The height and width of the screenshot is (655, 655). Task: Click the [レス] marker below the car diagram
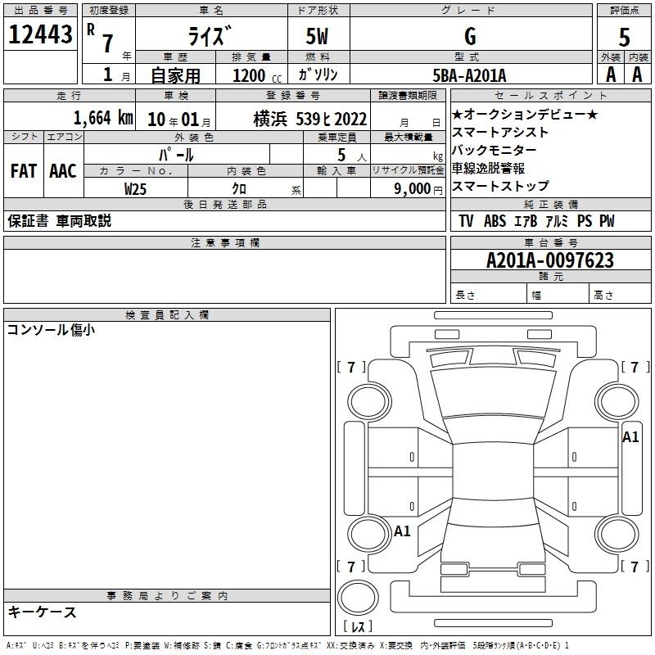click(x=358, y=627)
